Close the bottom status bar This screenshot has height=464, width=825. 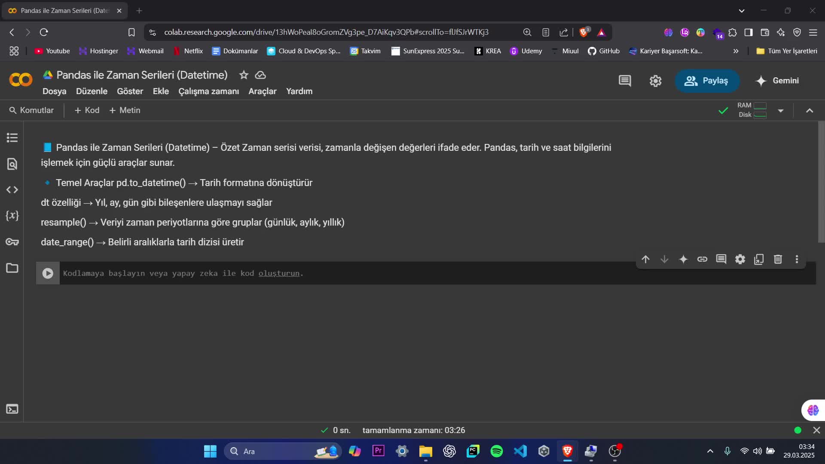[x=816, y=430]
